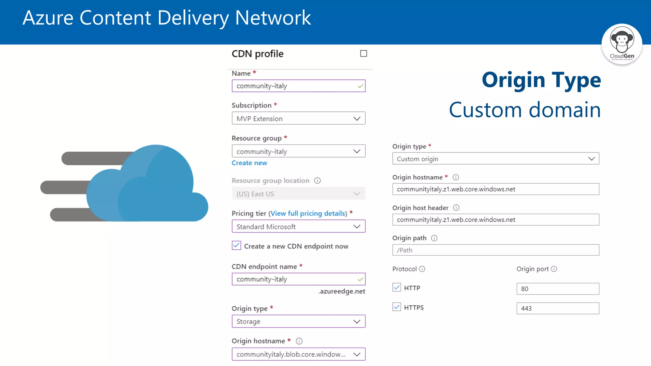Viewport: 651px width, 366px height.
Task: Click the Custom domain subtitle text
Action: [525, 110]
